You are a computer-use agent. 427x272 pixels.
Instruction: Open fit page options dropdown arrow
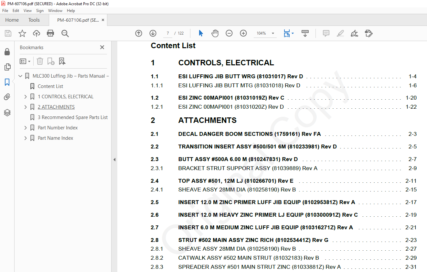(293, 33)
